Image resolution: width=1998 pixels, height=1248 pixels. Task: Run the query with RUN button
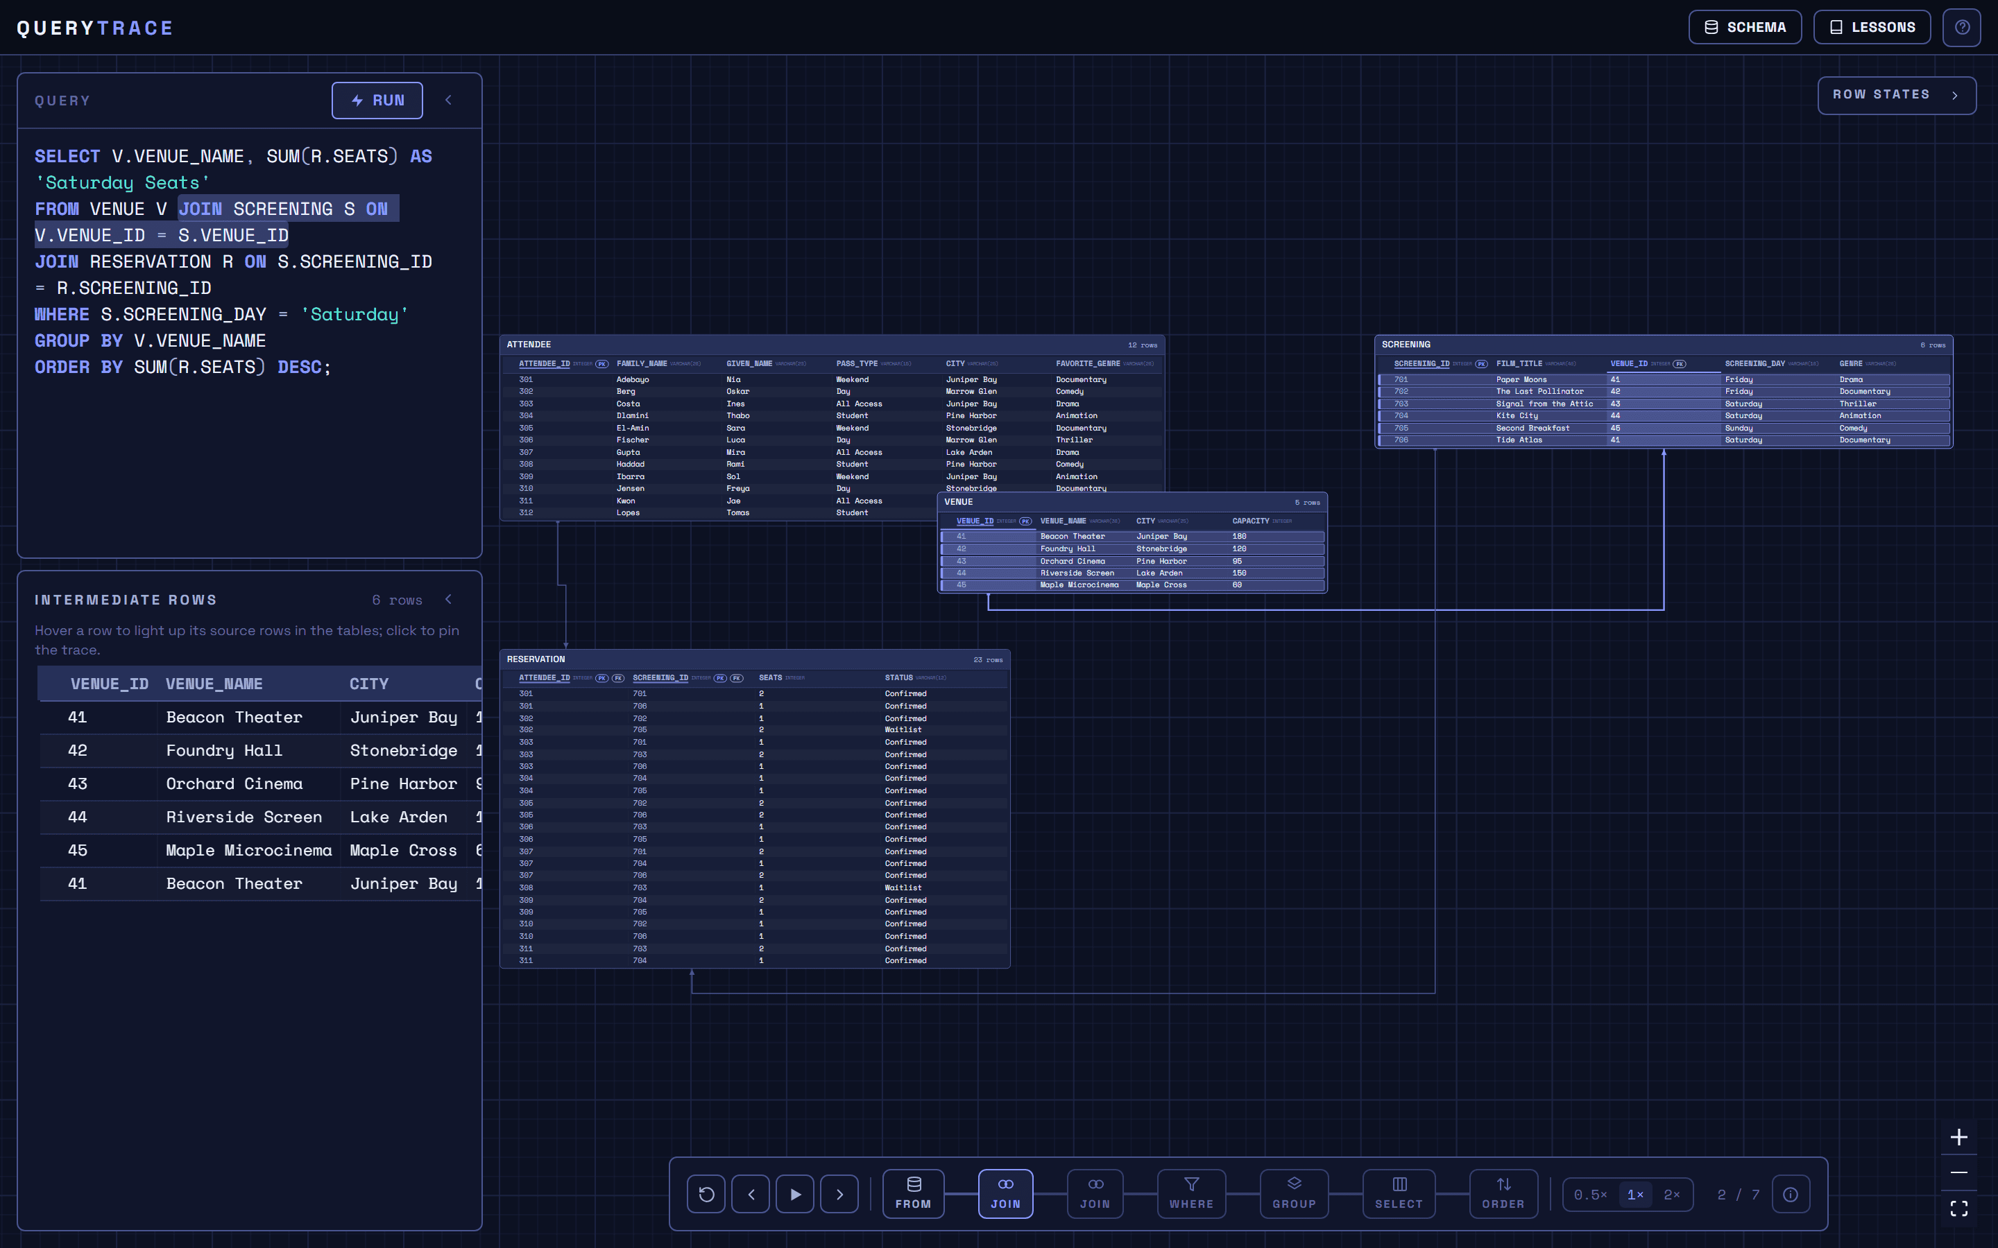(x=377, y=100)
